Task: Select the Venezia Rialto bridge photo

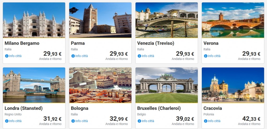Action: point(166,20)
